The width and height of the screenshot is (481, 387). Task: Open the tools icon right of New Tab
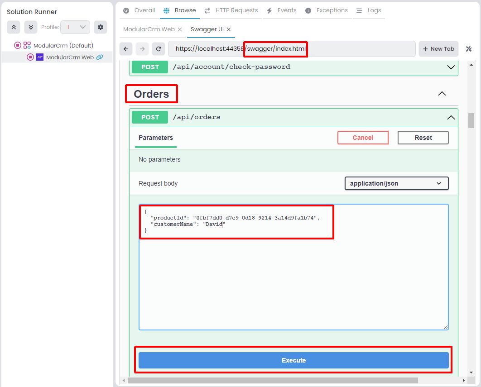(469, 49)
